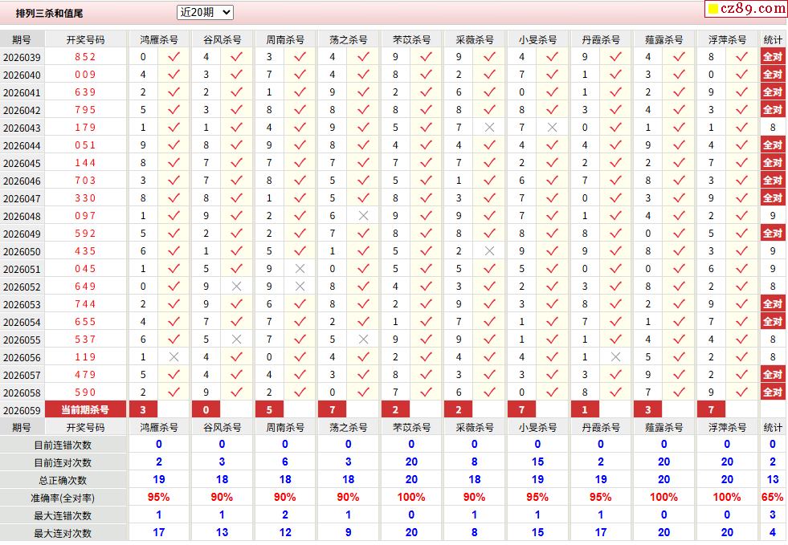The height and width of the screenshot is (545, 788).
Task: Click the 最大连错次数 row label
Action: pyautogui.click(x=63, y=515)
